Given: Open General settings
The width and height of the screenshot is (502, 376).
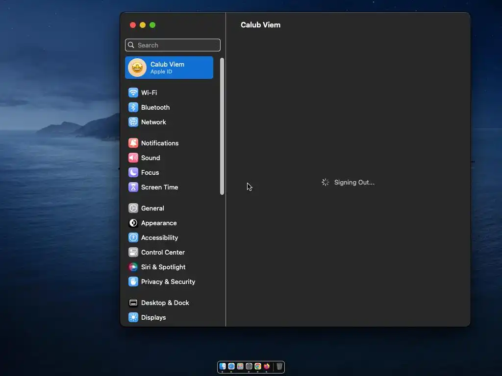Looking at the screenshot, I should coord(169,209).
